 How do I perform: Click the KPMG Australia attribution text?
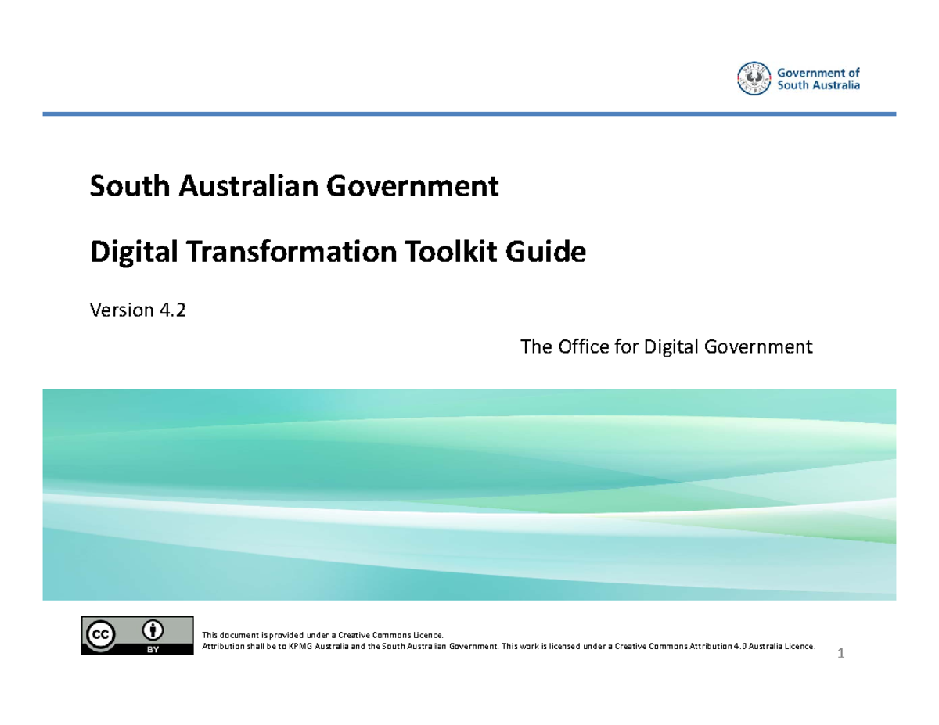(311, 646)
